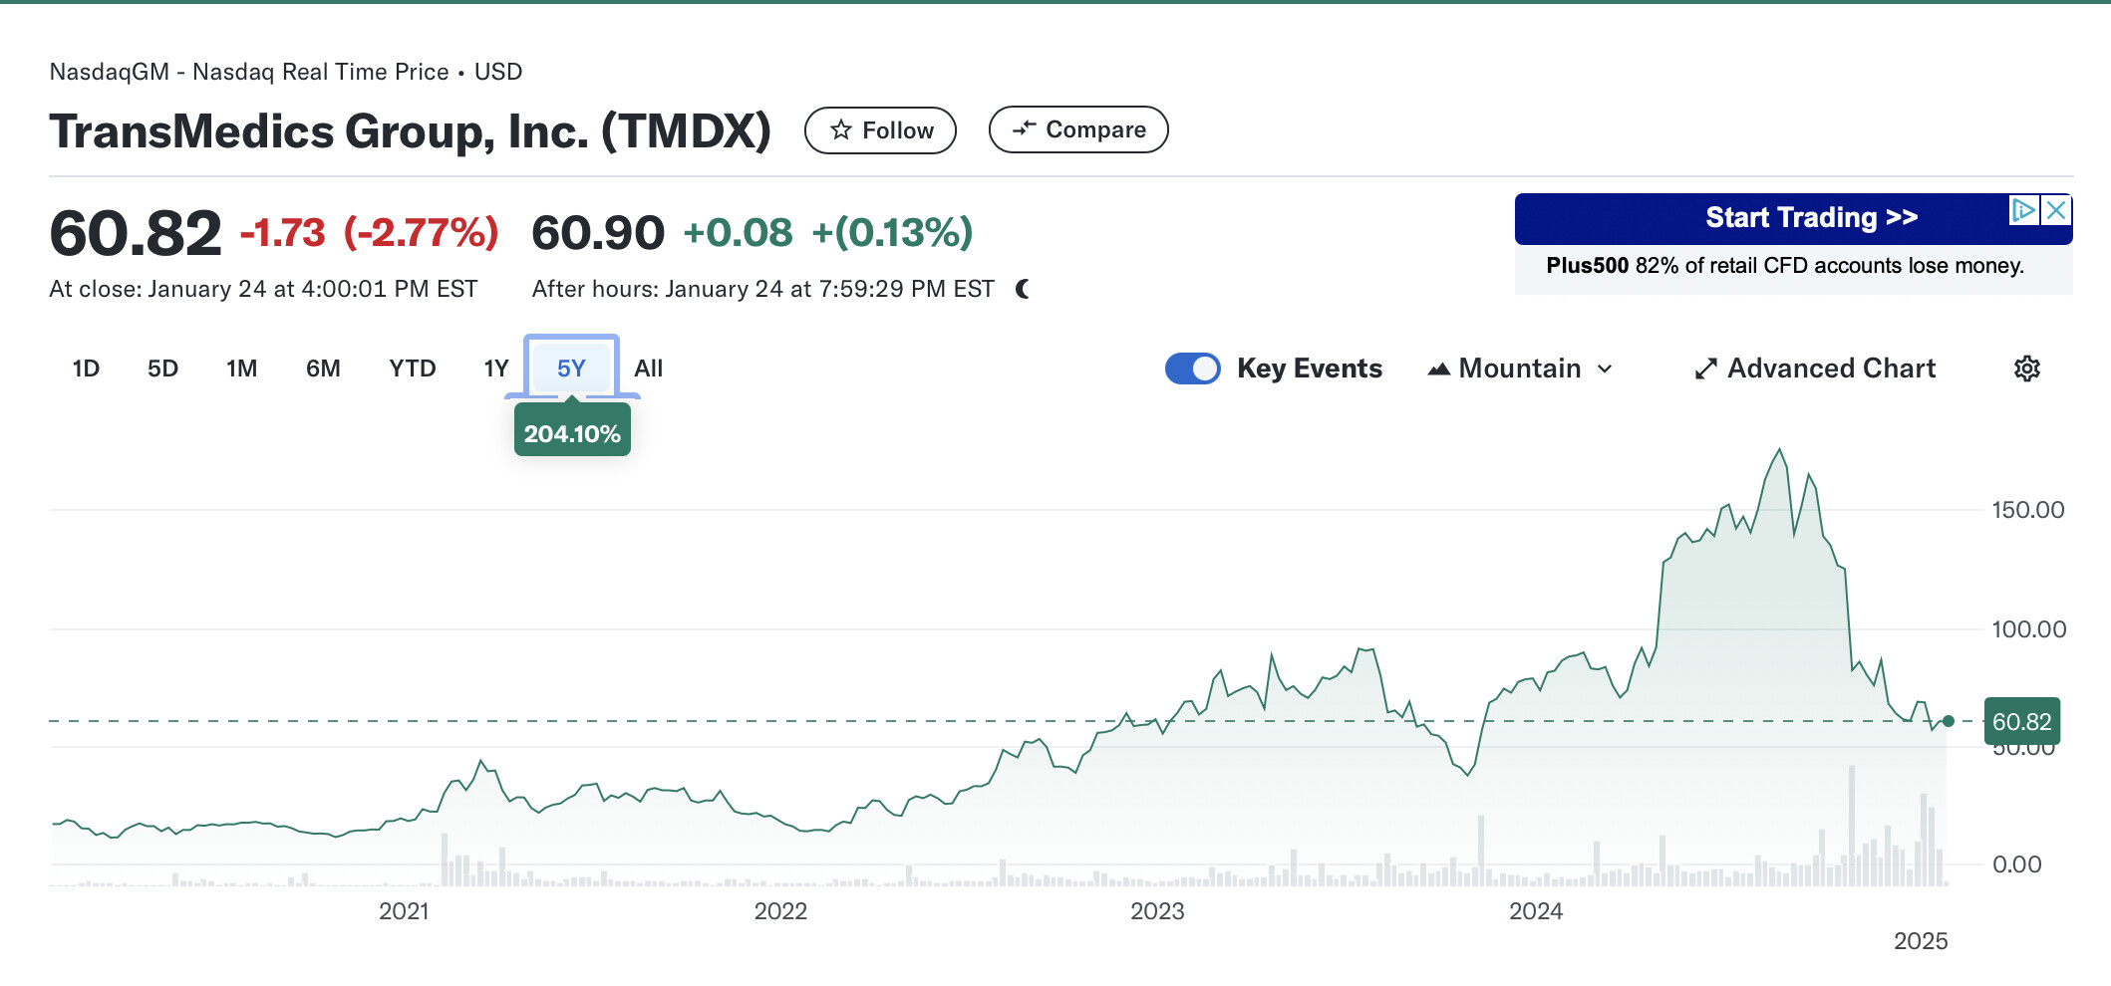Screen dimensions: 2111x986
Task: Select the 1D time range tab
Action: pyautogui.click(x=86, y=369)
